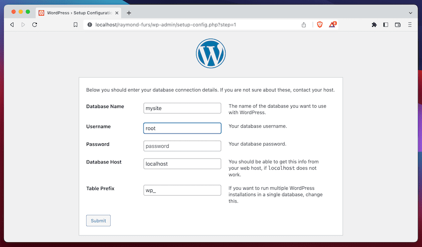The width and height of the screenshot is (422, 247).
Task: Click the Database Name label
Action: (x=105, y=107)
